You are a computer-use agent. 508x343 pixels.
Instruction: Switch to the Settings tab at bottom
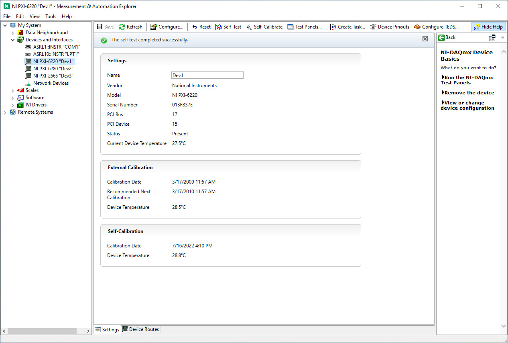coord(107,330)
